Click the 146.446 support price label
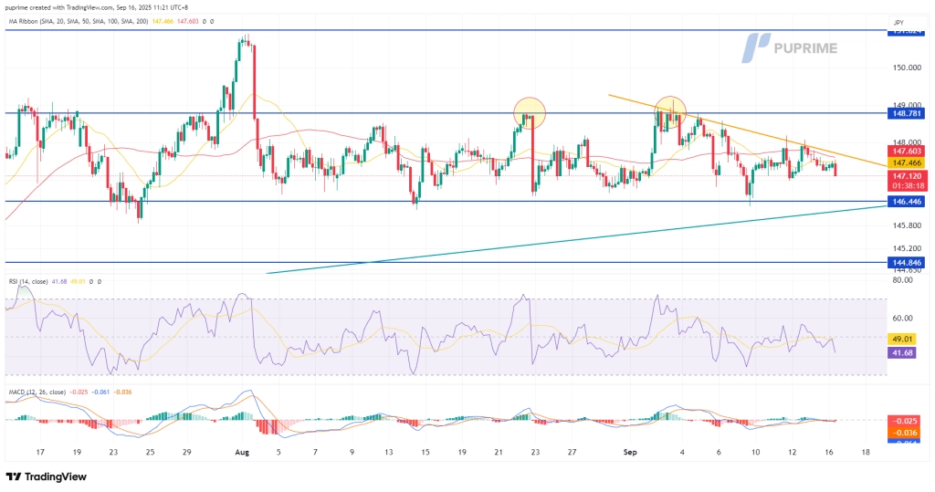The width and height of the screenshot is (935, 492). 909,201
